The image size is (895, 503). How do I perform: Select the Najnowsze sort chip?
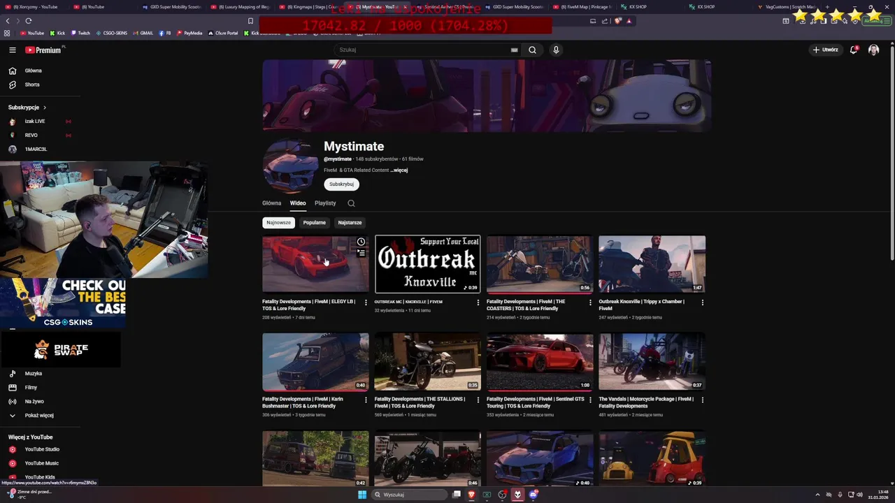[278, 222]
